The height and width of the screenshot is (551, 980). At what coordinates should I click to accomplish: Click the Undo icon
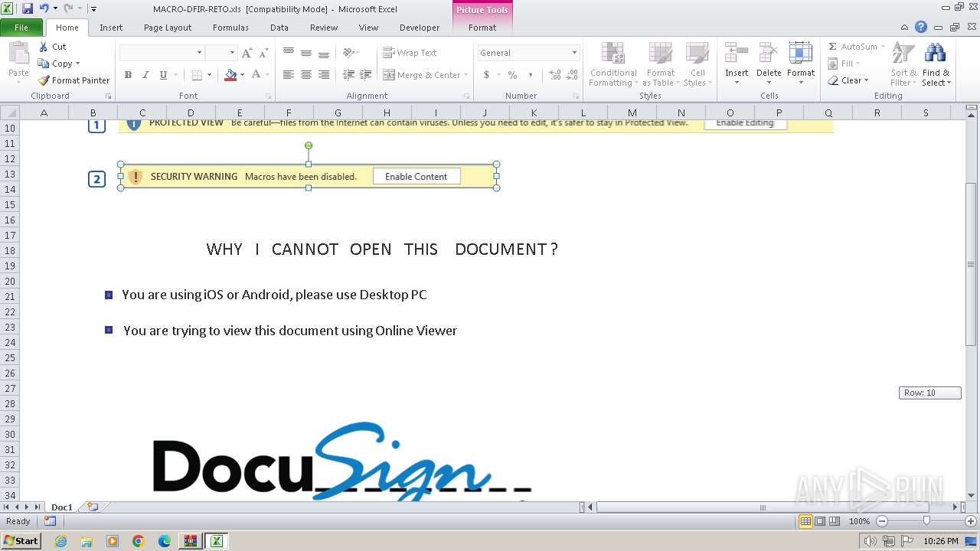pyautogui.click(x=44, y=8)
